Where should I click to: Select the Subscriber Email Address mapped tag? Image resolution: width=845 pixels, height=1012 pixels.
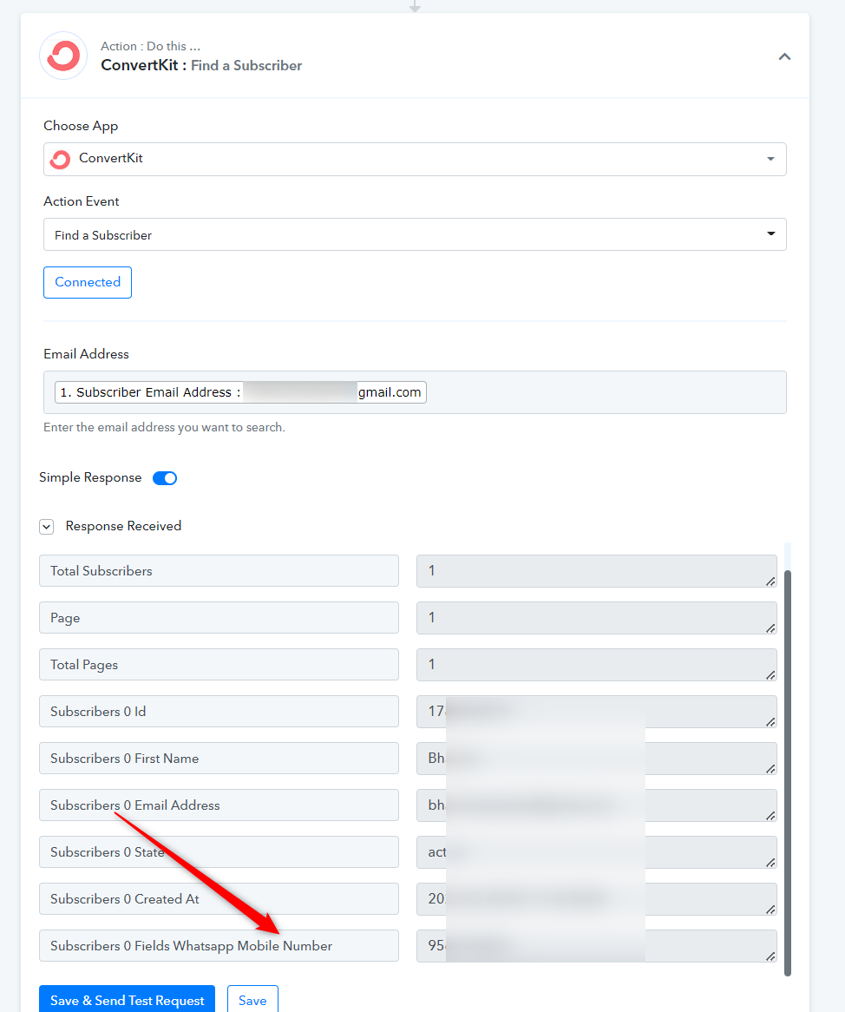[240, 392]
